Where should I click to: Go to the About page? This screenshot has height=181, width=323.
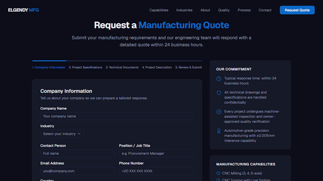point(205,10)
